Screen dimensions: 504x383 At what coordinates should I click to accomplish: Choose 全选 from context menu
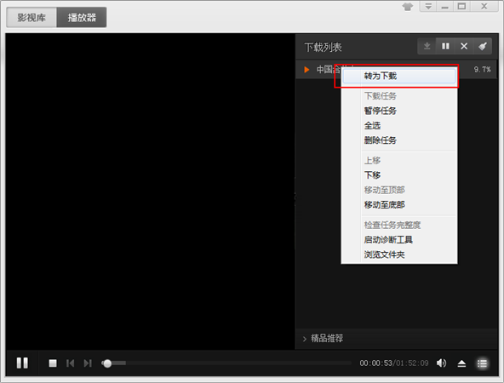click(x=399, y=126)
